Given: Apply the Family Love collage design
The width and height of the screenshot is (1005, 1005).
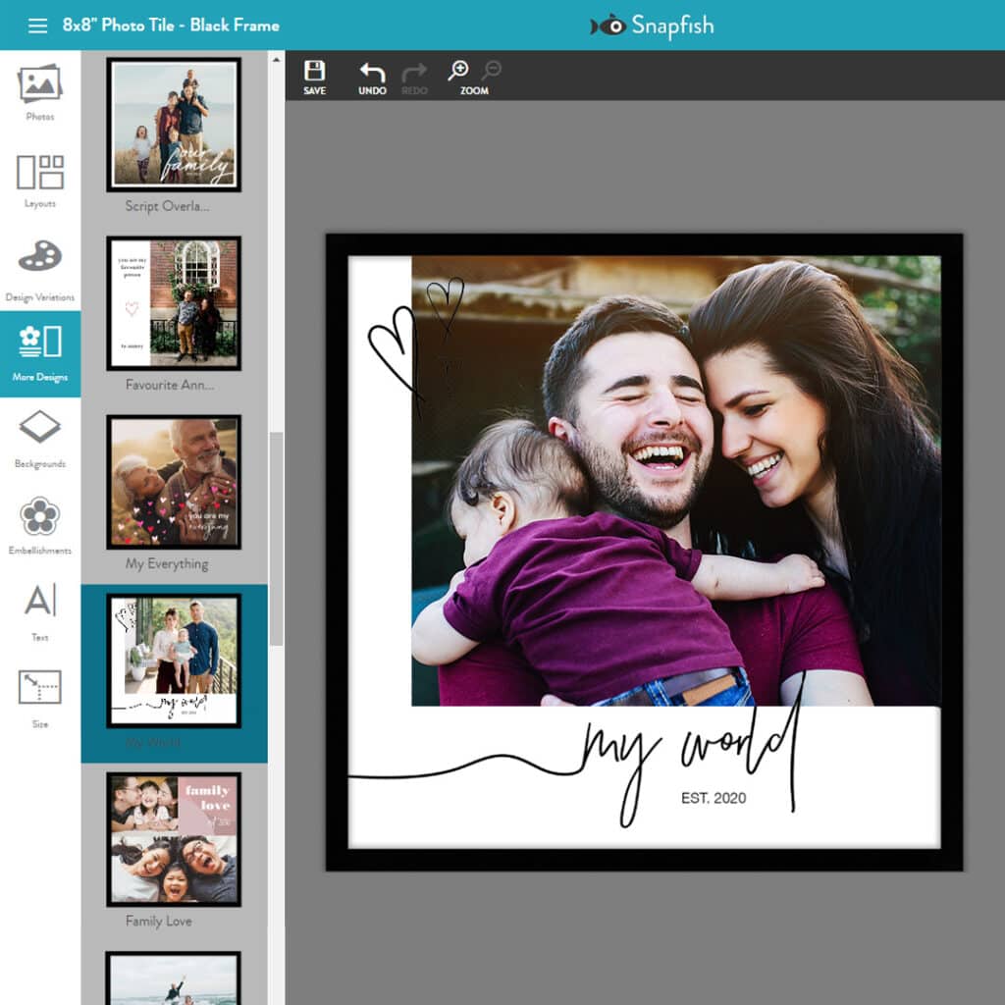Looking at the screenshot, I should 174,839.
